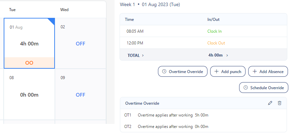
Task: Edit the Overtime Override with pencil icon
Action: (x=270, y=103)
